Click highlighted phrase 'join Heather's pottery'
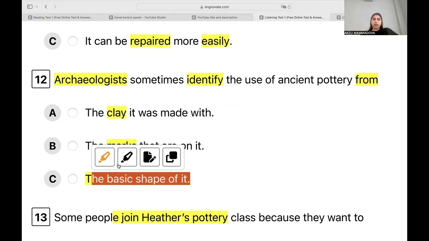 (x=170, y=217)
